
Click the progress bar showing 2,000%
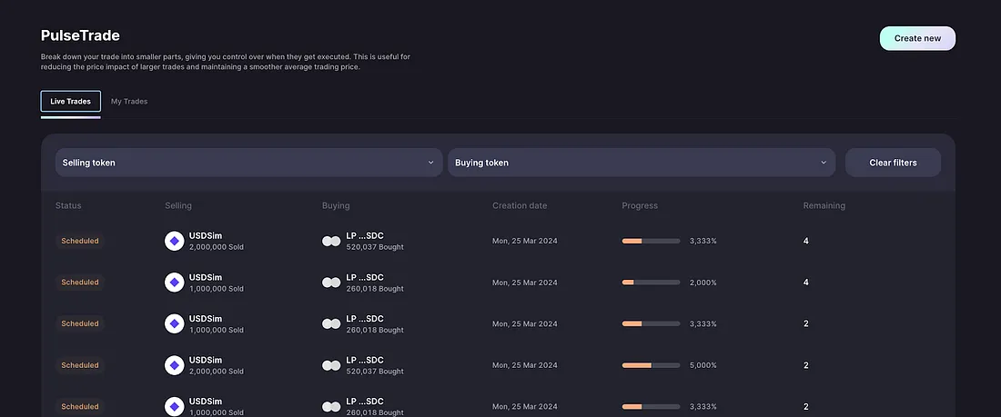coord(651,283)
